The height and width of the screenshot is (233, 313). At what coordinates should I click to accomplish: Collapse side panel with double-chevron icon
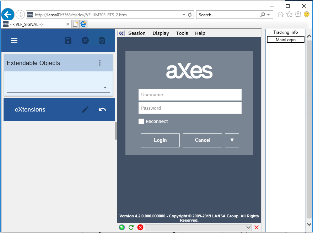(121, 33)
